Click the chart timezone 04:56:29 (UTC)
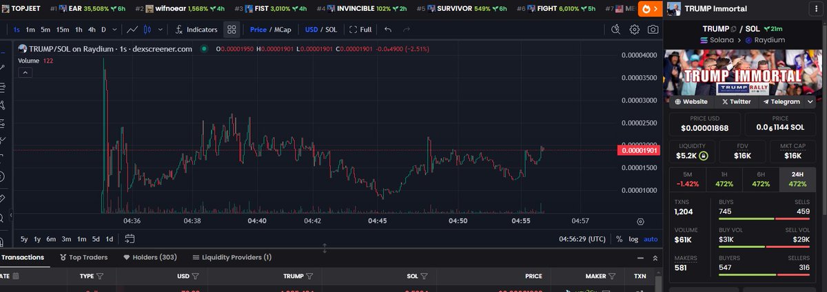827x292 pixels. (582, 239)
